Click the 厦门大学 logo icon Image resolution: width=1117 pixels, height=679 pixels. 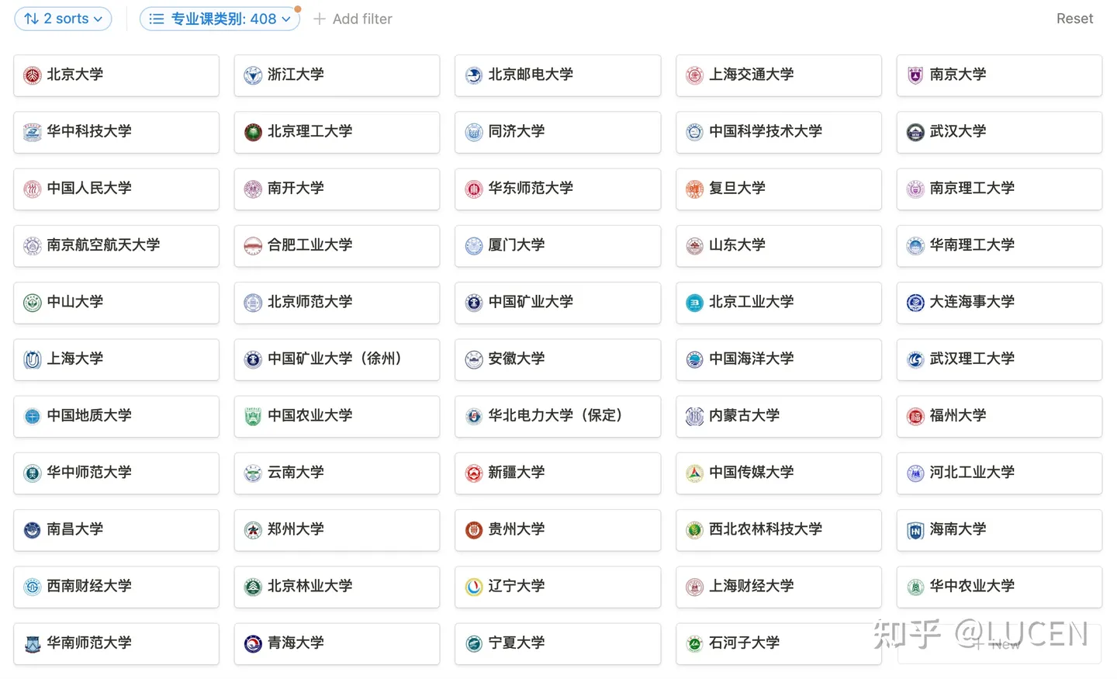click(474, 246)
